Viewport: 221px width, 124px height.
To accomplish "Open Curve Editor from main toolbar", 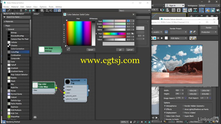I will tap(190, 10).
